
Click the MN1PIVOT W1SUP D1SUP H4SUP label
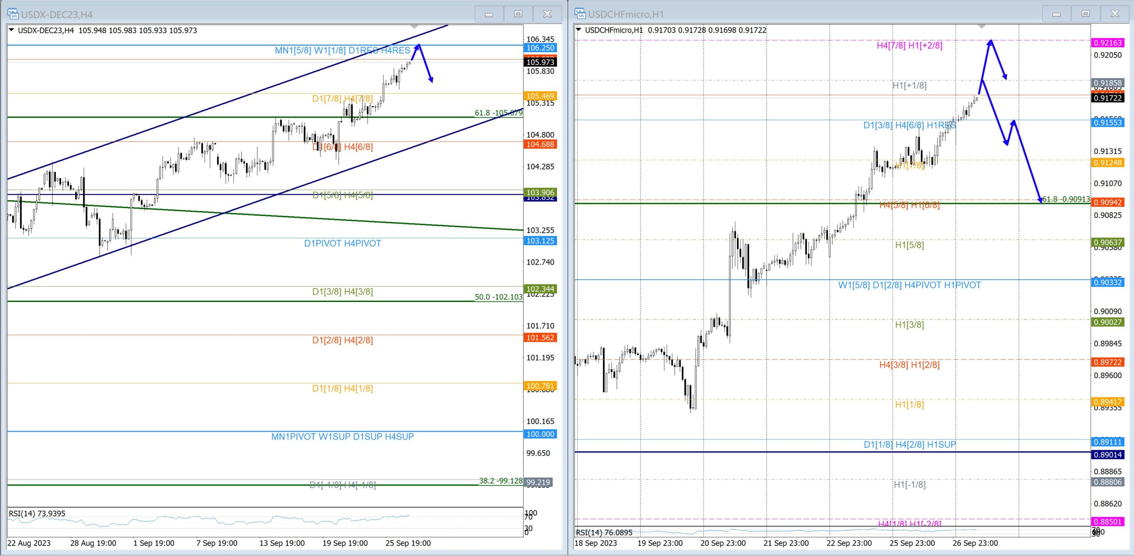tap(342, 437)
